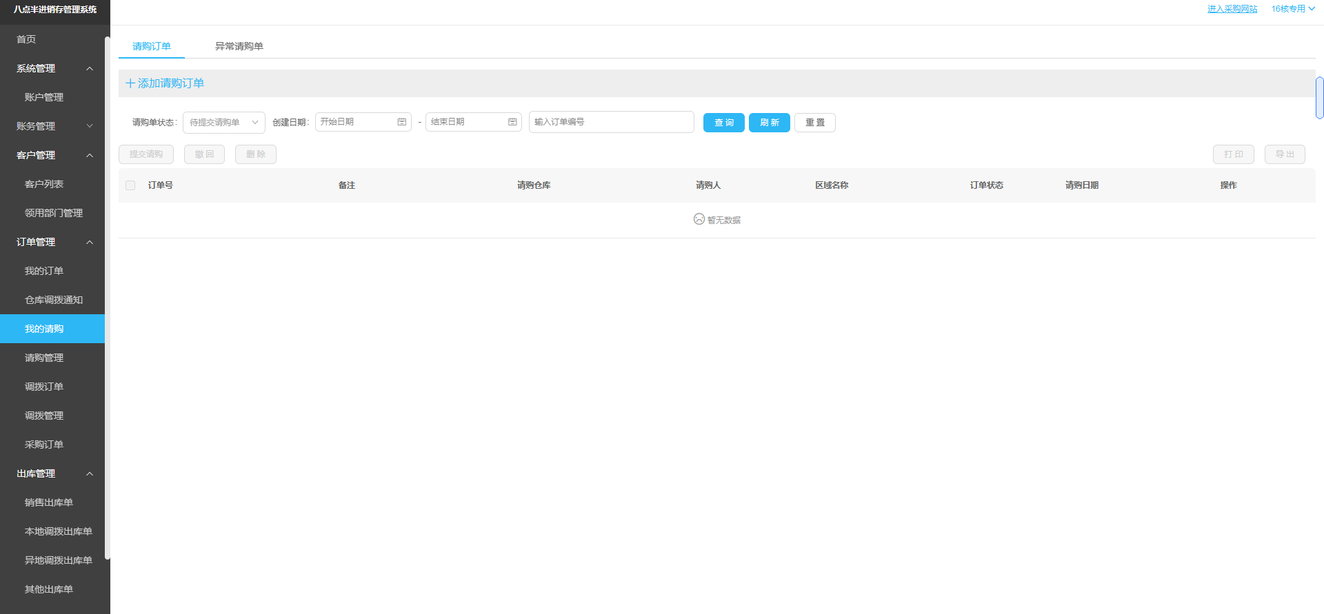Select 我的请购 in the sidebar
The height and width of the screenshot is (614, 1324).
[52, 329]
